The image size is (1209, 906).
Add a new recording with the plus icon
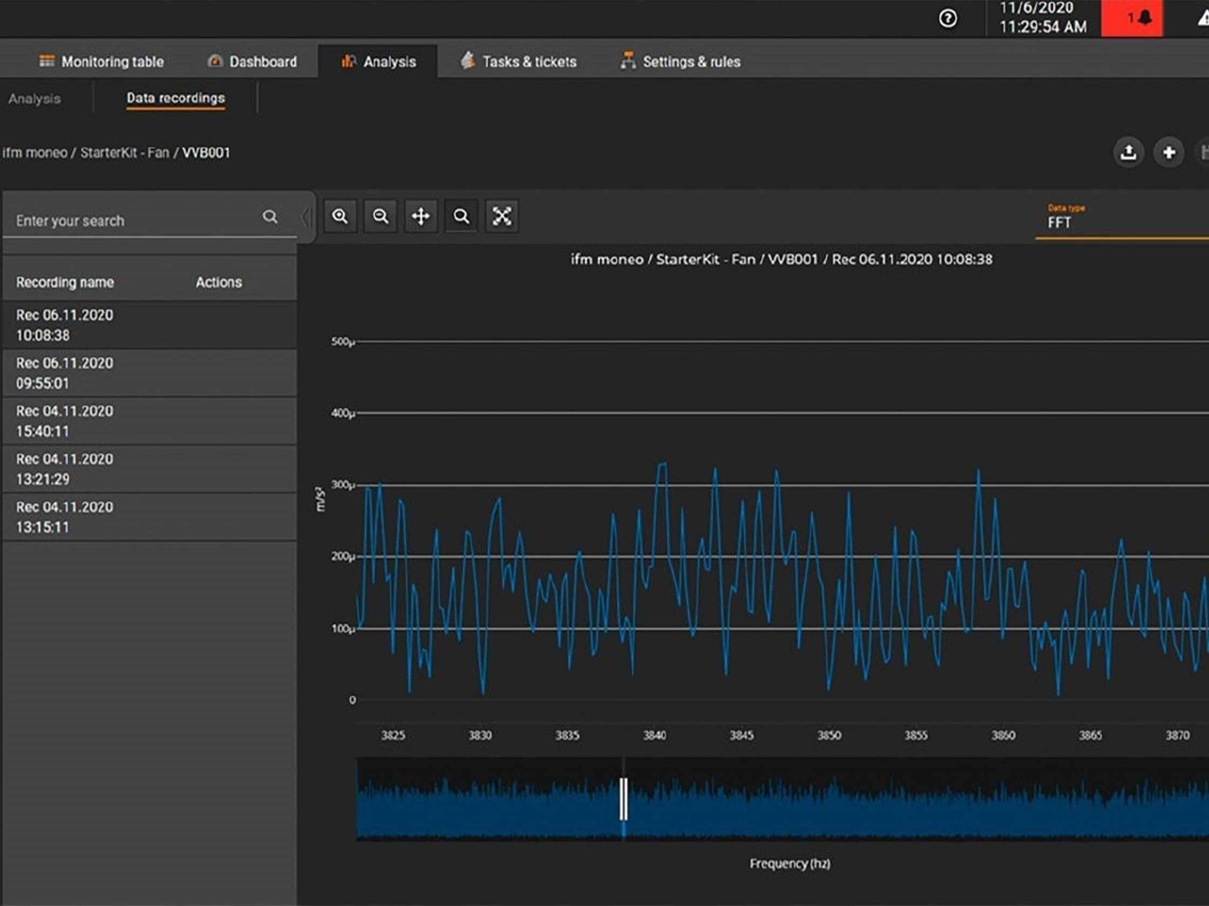1169,153
